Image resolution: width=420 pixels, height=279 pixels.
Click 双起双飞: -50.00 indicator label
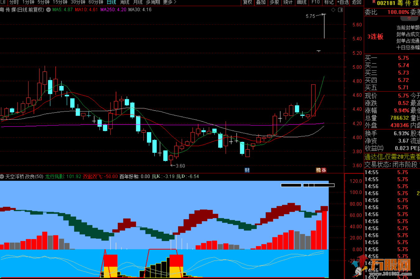[100, 177]
